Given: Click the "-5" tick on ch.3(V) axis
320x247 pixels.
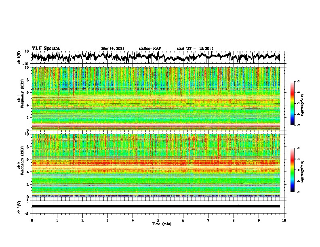Looking at the screenshot, I should (27, 214).
